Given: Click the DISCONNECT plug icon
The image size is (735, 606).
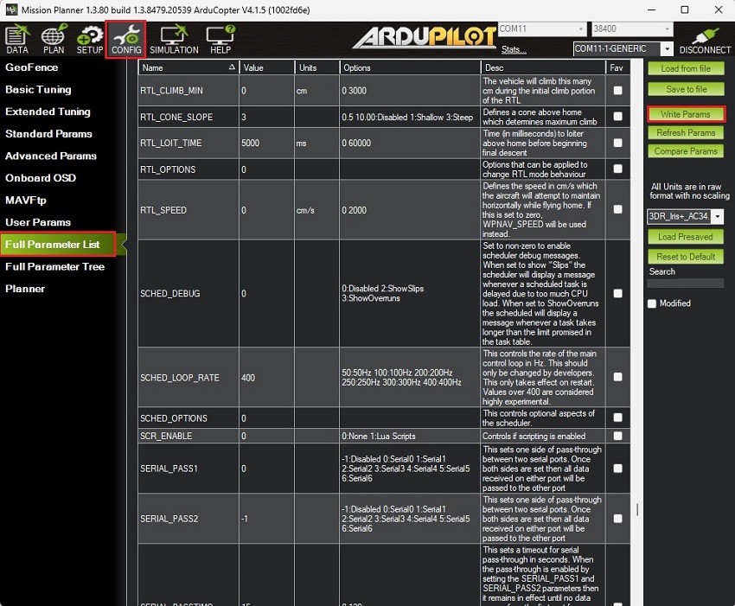Looking at the screenshot, I should pos(705,40).
